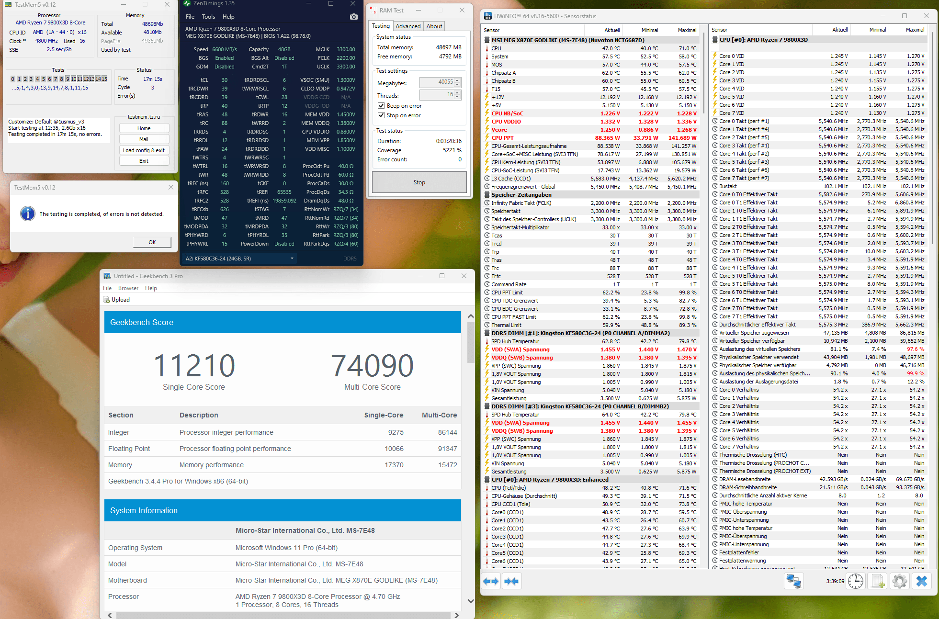Click the Threads input field showing 16
Screen dimensions: 939x619
(x=437, y=95)
